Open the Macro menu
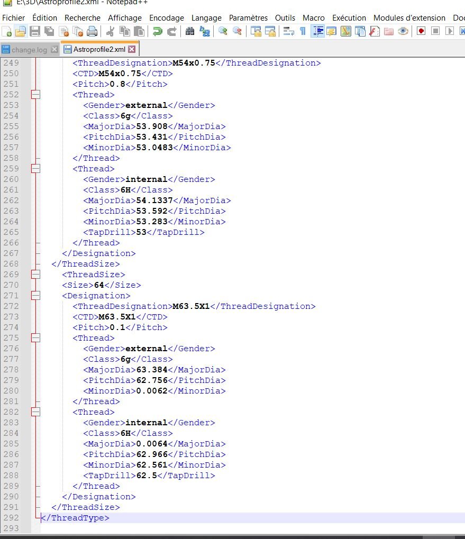Screen dimensions: 465x539 tap(313, 18)
